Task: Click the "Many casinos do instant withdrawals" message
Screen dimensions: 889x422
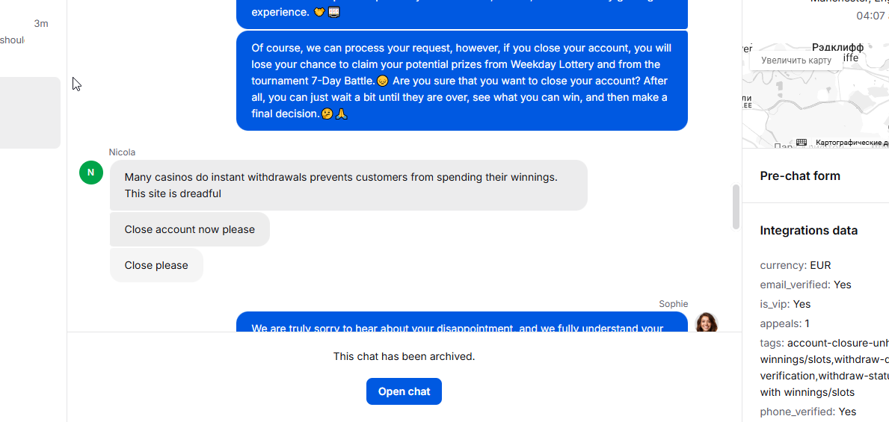Action: coord(348,185)
